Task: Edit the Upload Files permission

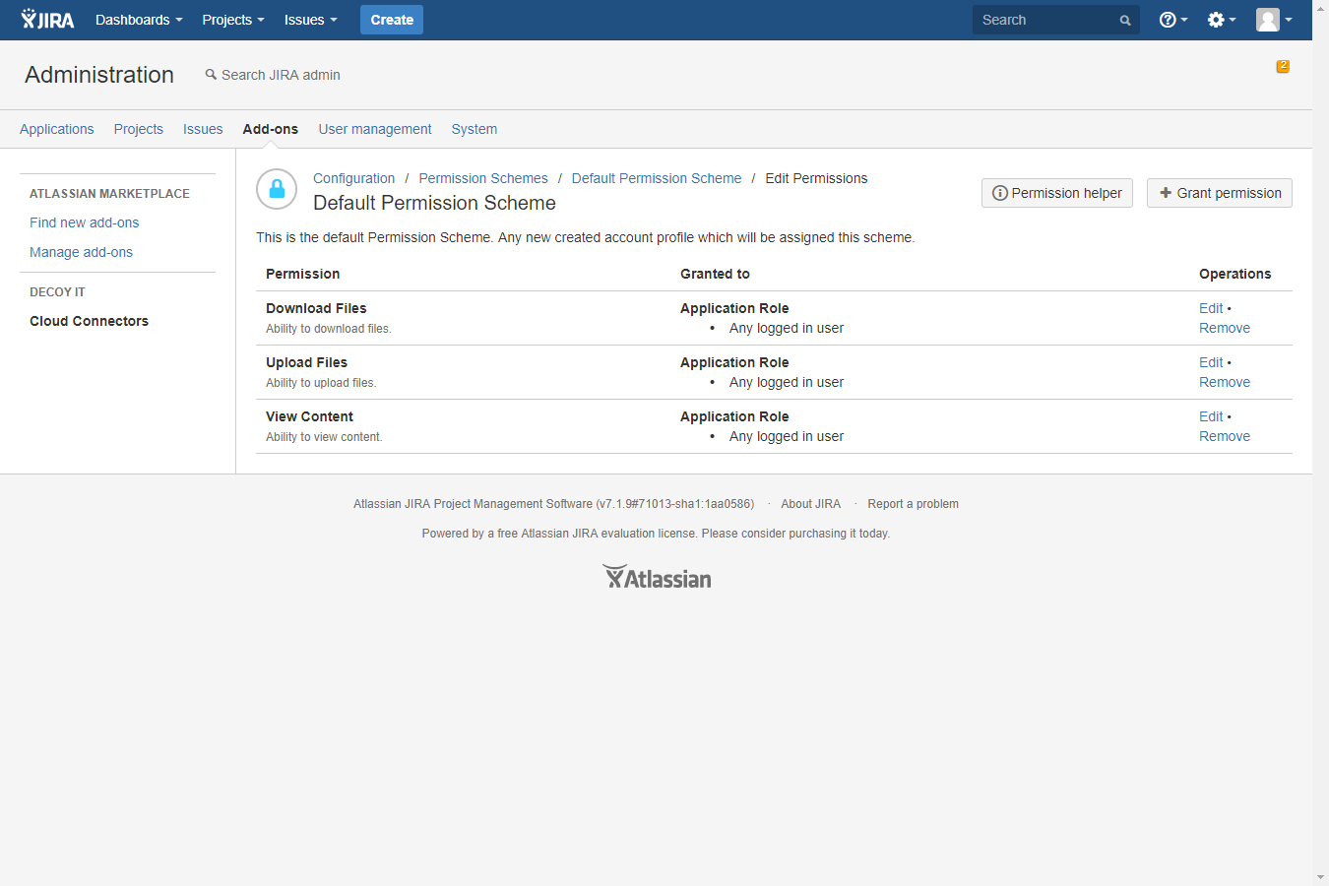Action: pyautogui.click(x=1211, y=362)
